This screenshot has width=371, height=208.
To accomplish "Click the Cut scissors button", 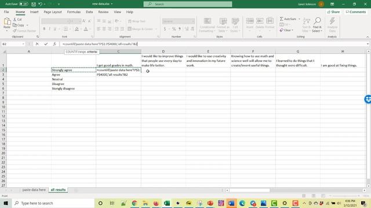I will [x=17, y=19].
